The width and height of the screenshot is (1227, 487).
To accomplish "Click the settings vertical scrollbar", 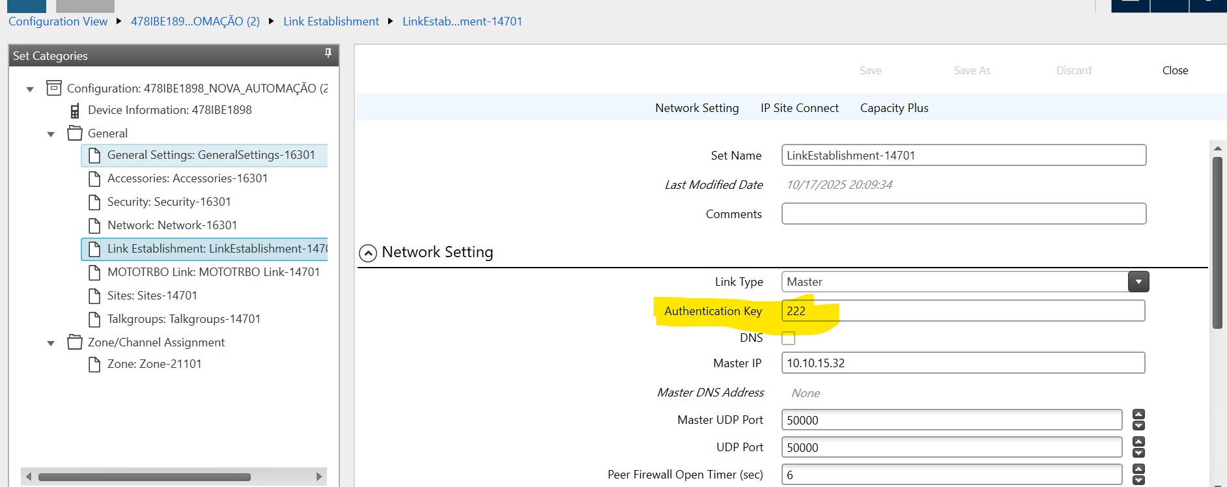I will coord(1217,243).
